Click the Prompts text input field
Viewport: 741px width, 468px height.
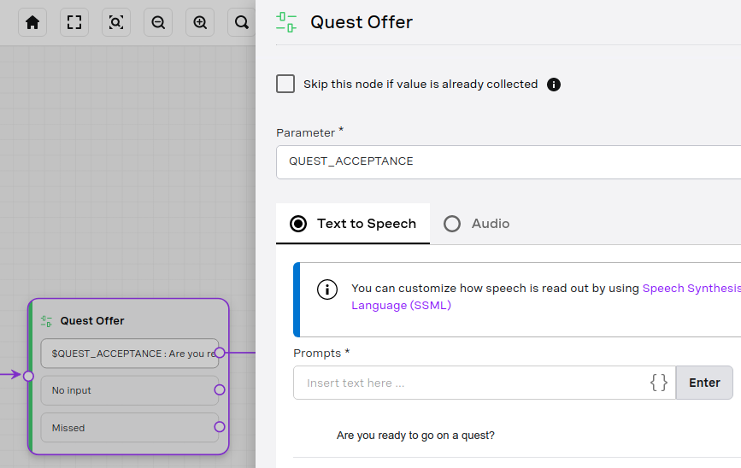(485, 383)
